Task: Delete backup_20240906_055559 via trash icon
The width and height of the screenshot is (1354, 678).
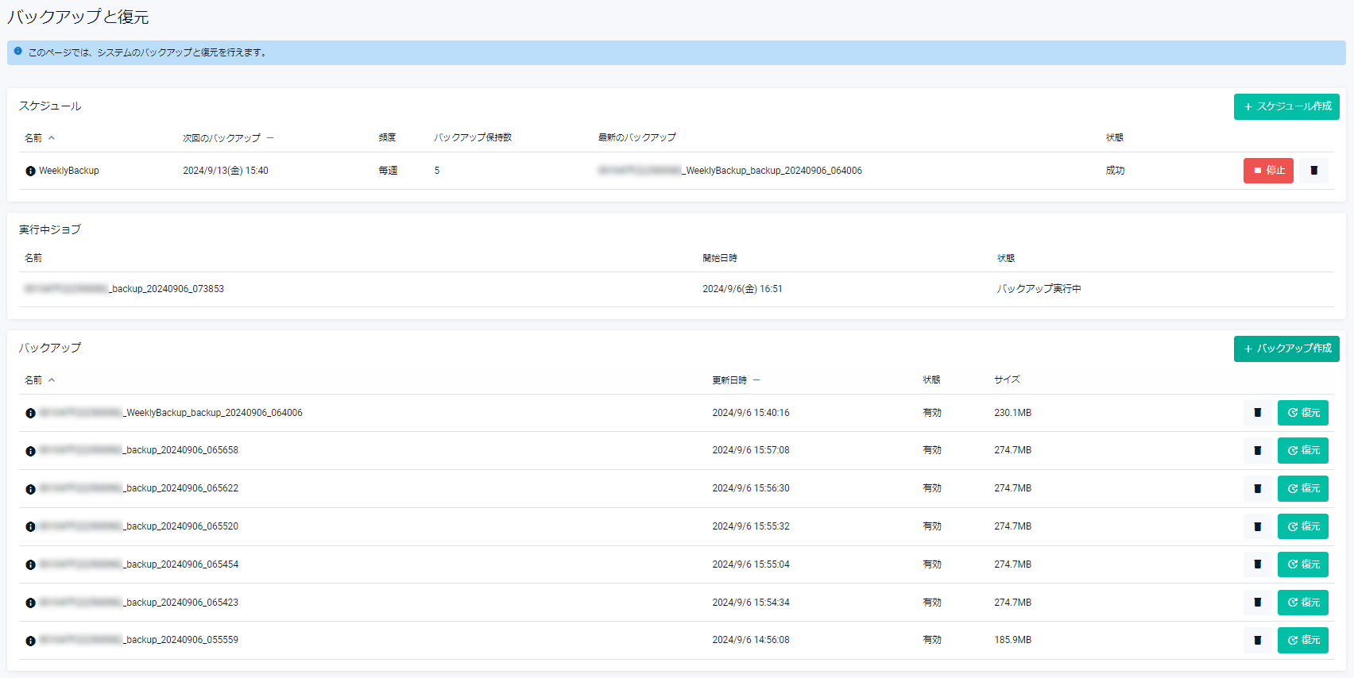Action: click(1257, 640)
